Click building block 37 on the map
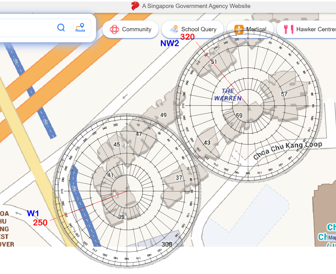The image size is (336, 274). pyautogui.click(x=179, y=178)
